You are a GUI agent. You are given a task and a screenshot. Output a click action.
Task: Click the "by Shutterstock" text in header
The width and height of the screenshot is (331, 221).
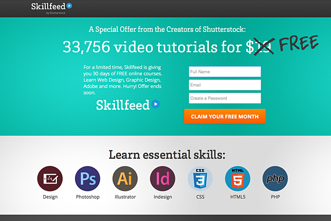pyautogui.click(x=55, y=13)
